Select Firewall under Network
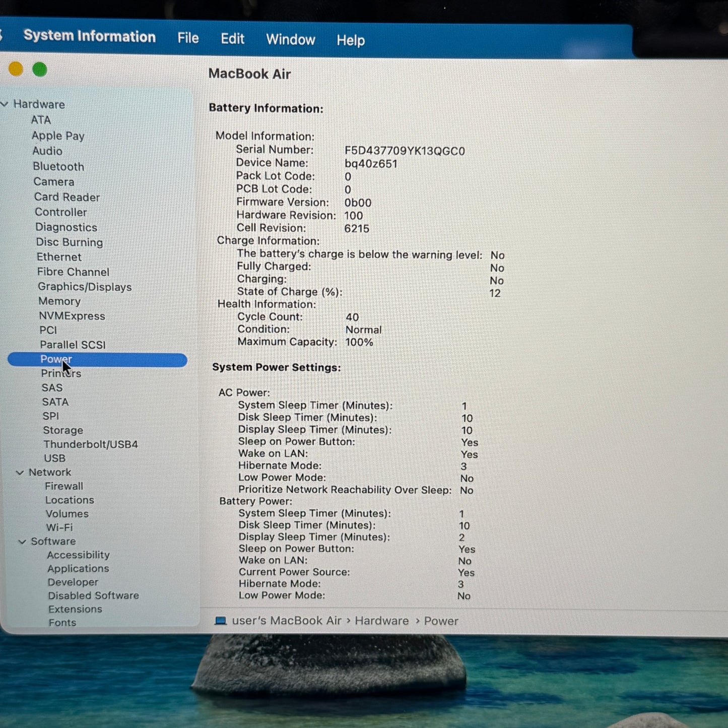Screen dimensions: 728x728 (64, 486)
